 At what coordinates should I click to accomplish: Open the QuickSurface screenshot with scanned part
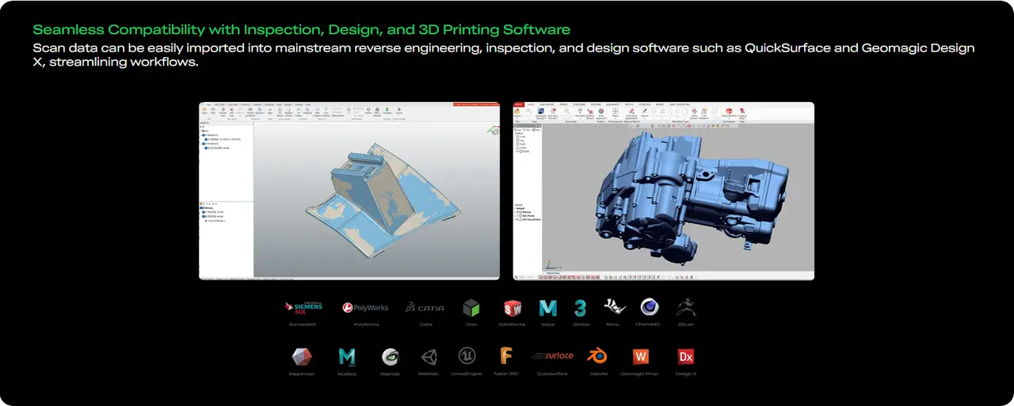[349, 191]
